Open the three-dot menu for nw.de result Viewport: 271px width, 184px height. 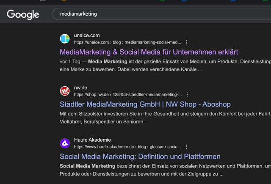(188, 94)
